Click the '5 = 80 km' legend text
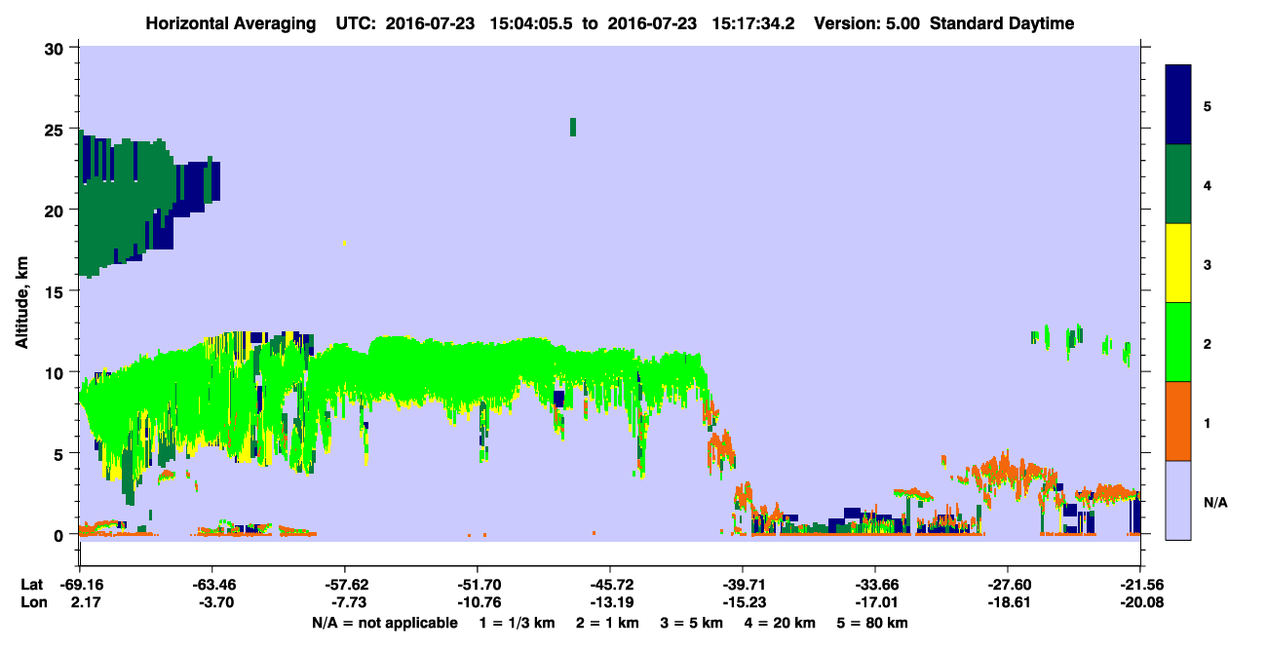Viewport: 1267px width, 650px height. click(x=874, y=623)
